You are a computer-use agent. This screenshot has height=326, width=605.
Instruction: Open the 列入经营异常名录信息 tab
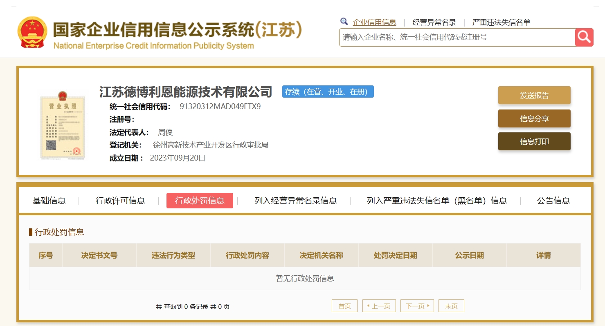296,201
